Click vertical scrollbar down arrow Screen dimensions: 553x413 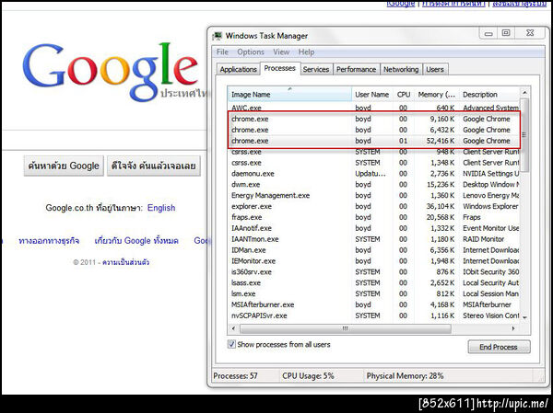(524, 317)
